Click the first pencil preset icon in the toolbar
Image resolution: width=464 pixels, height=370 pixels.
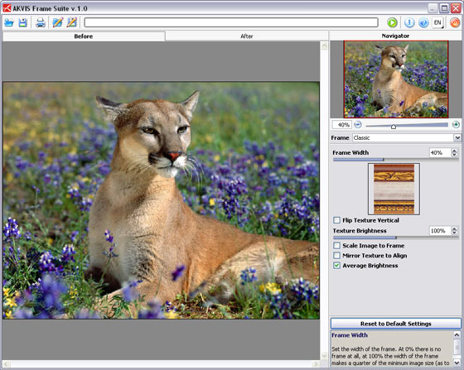tap(57, 22)
